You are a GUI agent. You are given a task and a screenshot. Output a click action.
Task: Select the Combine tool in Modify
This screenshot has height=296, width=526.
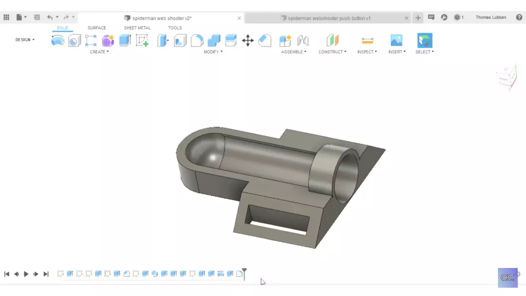point(214,40)
